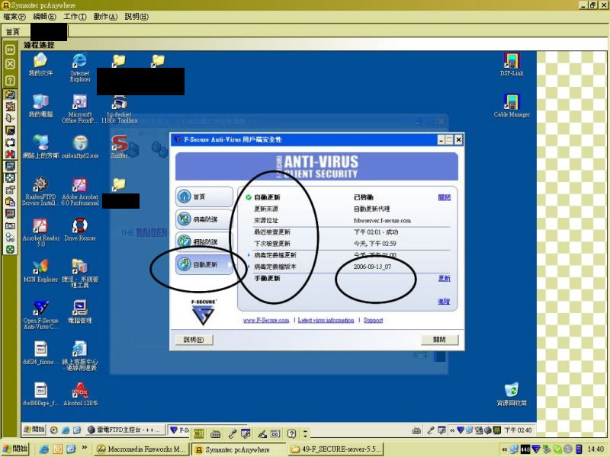Image resolution: width=610 pixels, height=457 pixels.
Task: Open MSN Explorer desktop shortcut
Action: click(40, 271)
